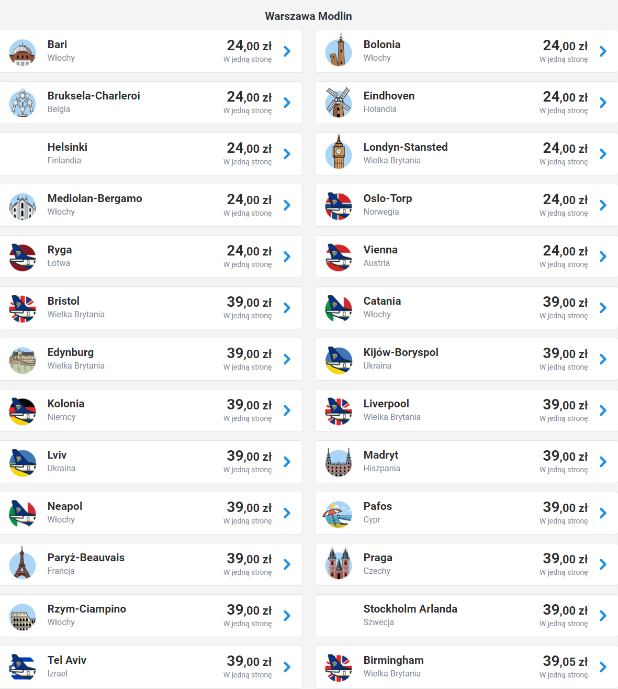The image size is (618, 689).
Task: Open the Oslo-Torp offer chevron
Action: pos(603,205)
